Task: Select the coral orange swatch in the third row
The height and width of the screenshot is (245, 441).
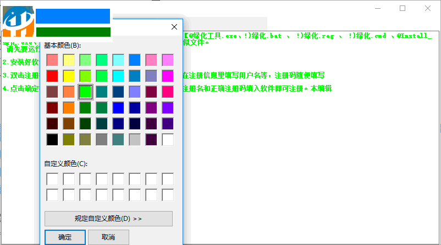Action: [69, 92]
